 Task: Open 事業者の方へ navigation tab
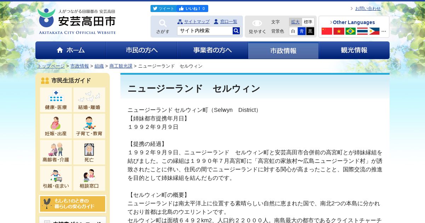coord(212,50)
